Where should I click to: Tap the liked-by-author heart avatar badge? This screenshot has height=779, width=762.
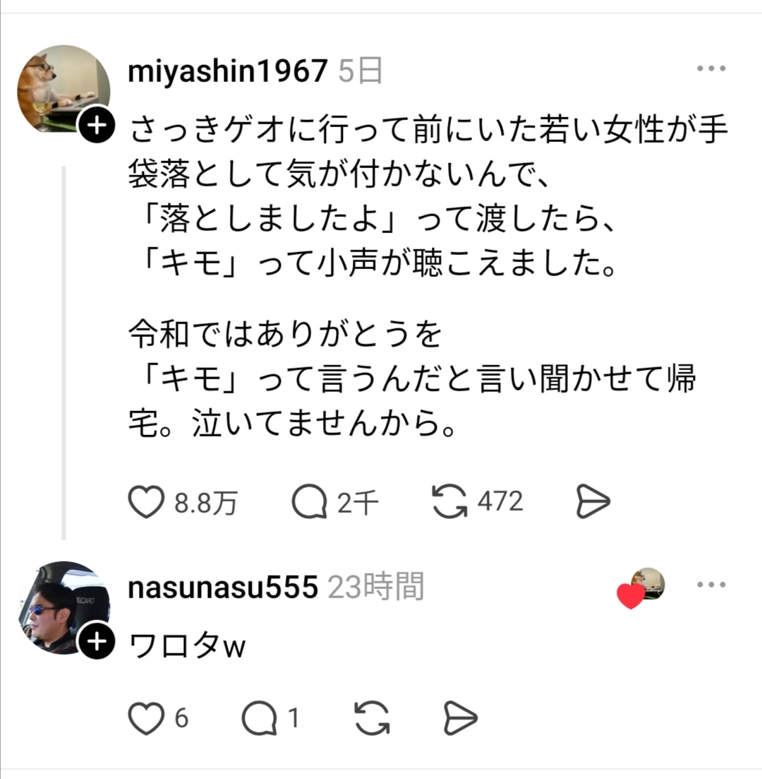click(x=641, y=588)
